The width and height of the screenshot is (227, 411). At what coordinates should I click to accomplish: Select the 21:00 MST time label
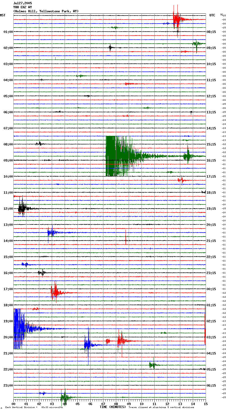click(x=8, y=353)
